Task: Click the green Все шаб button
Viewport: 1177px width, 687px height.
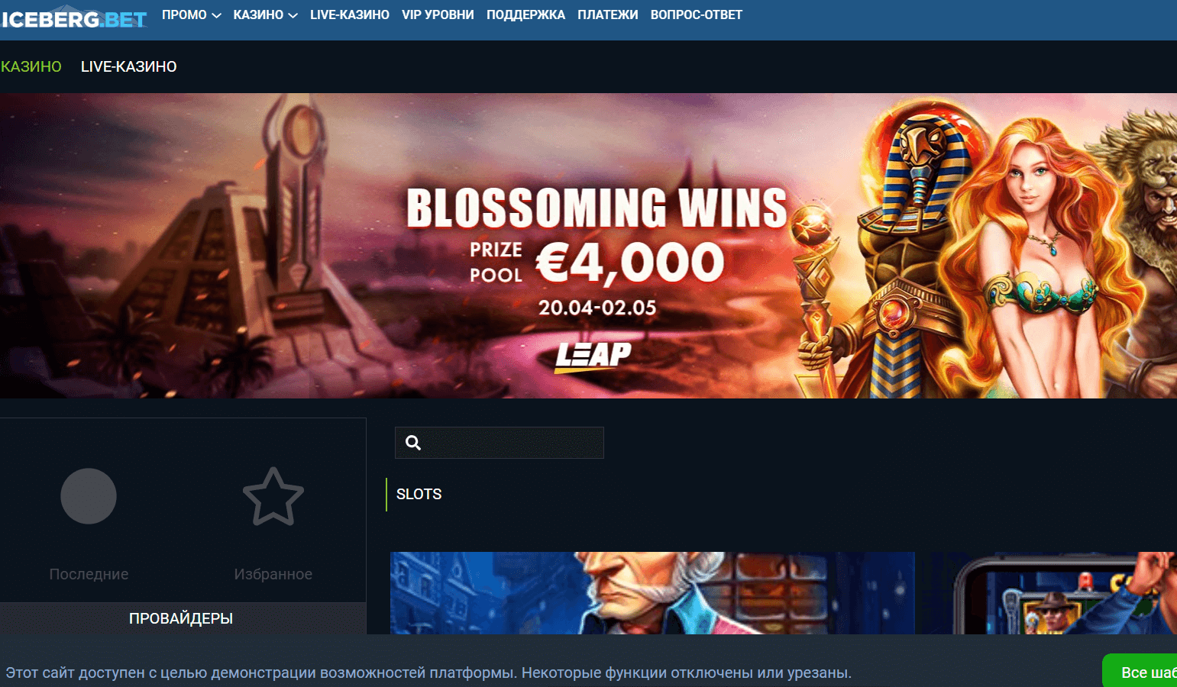Action: coord(1140,672)
